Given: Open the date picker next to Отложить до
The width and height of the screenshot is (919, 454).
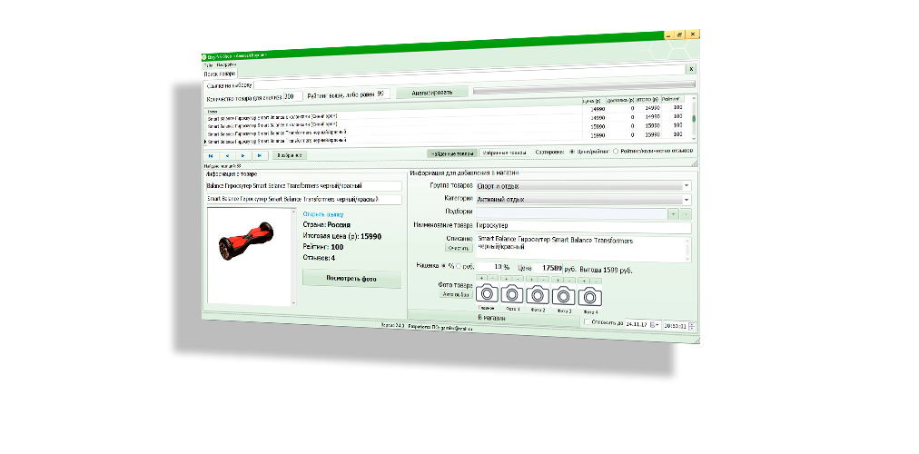Looking at the screenshot, I should click(x=657, y=323).
